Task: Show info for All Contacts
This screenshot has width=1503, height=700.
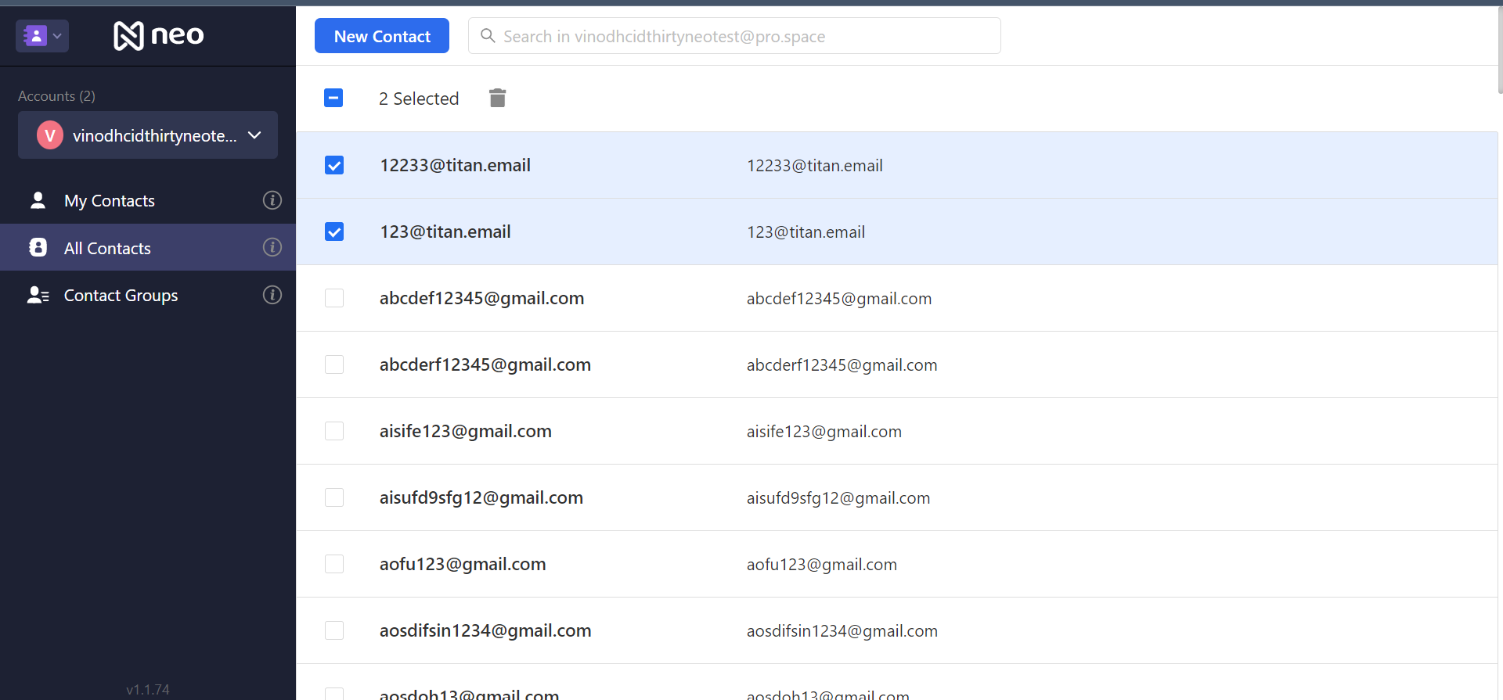Action: click(x=272, y=247)
